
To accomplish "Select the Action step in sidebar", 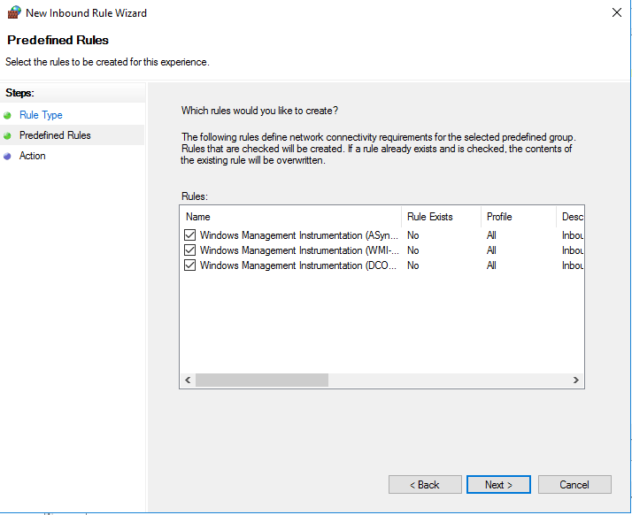I will [x=33, y=156].
